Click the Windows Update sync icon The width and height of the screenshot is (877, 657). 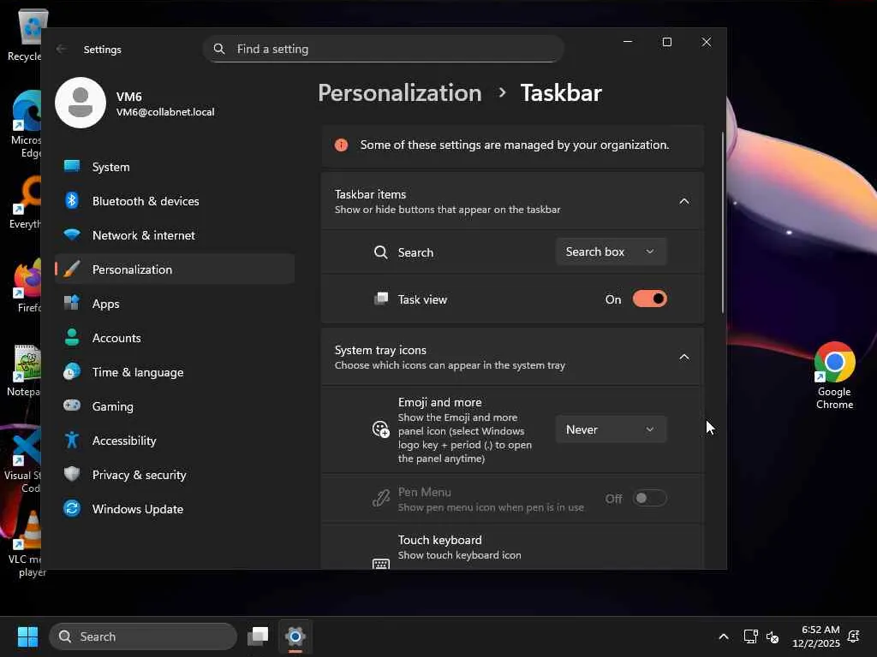point(72,508)
